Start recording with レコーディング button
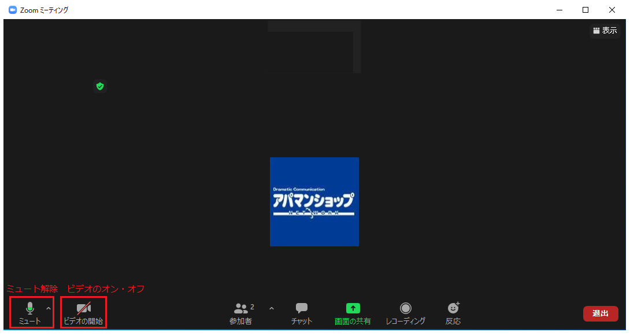The height and width of the screenshot is (336, 630). click(405, 313)
